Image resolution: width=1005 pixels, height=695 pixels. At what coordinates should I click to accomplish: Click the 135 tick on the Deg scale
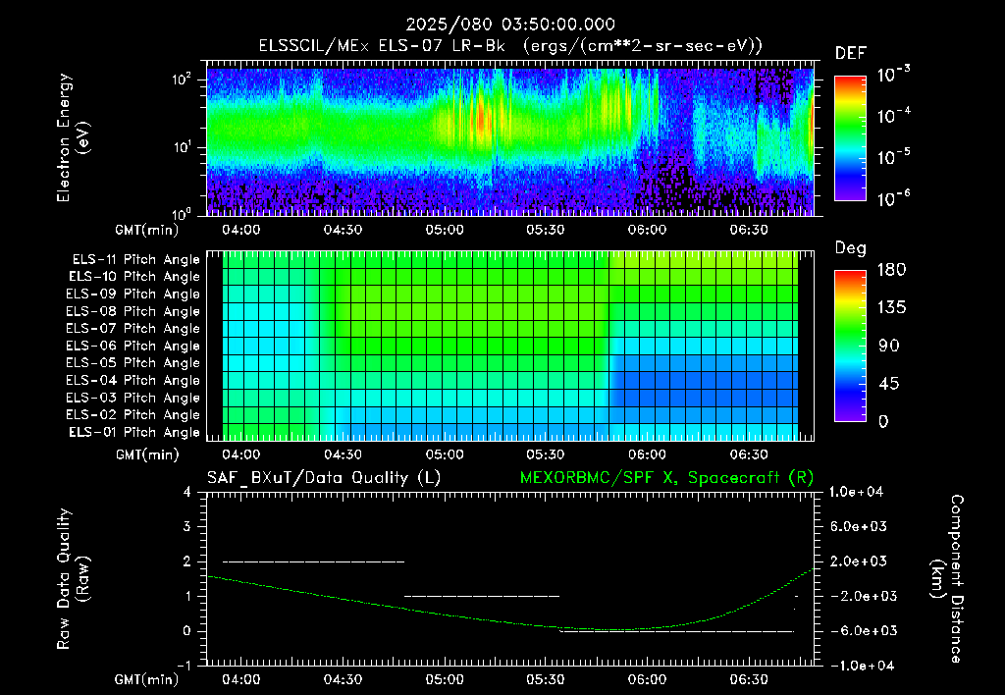891,308
